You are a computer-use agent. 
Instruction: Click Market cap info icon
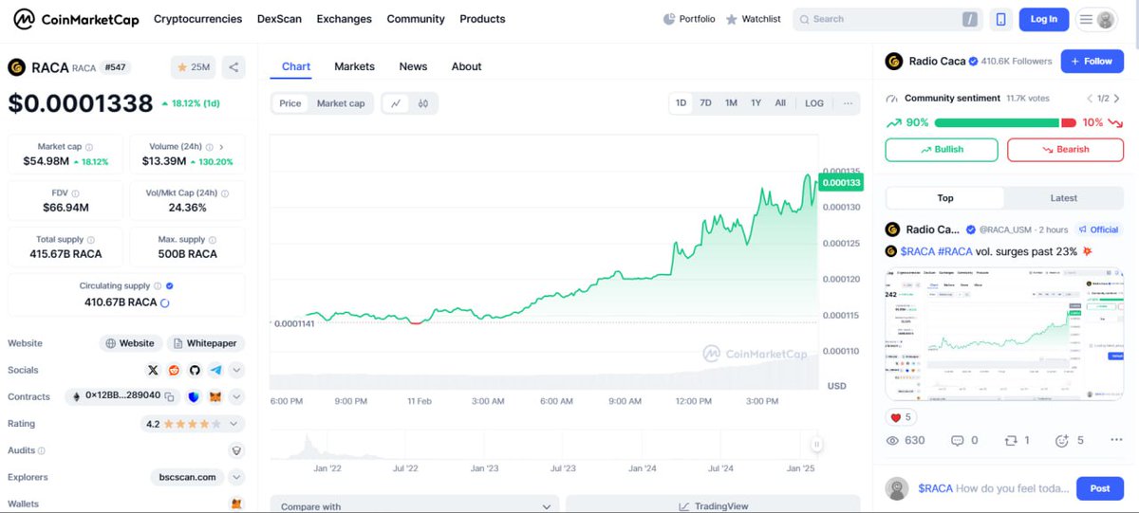coord(89,147)
